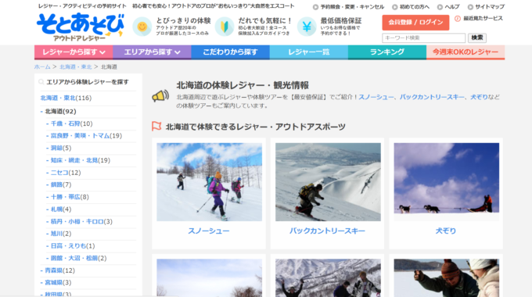Select ニセコ(12) in the area list
532x297 pixels.
point(66,173)
